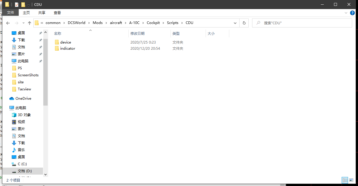Open the PS folder in Quick access
This screenshot has height=186, width=358.
20,68
